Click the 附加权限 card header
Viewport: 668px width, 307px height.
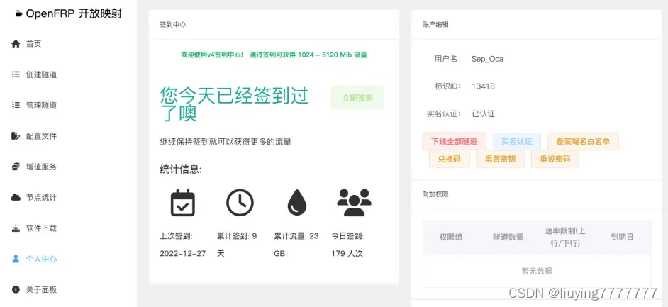pos(537,194)
